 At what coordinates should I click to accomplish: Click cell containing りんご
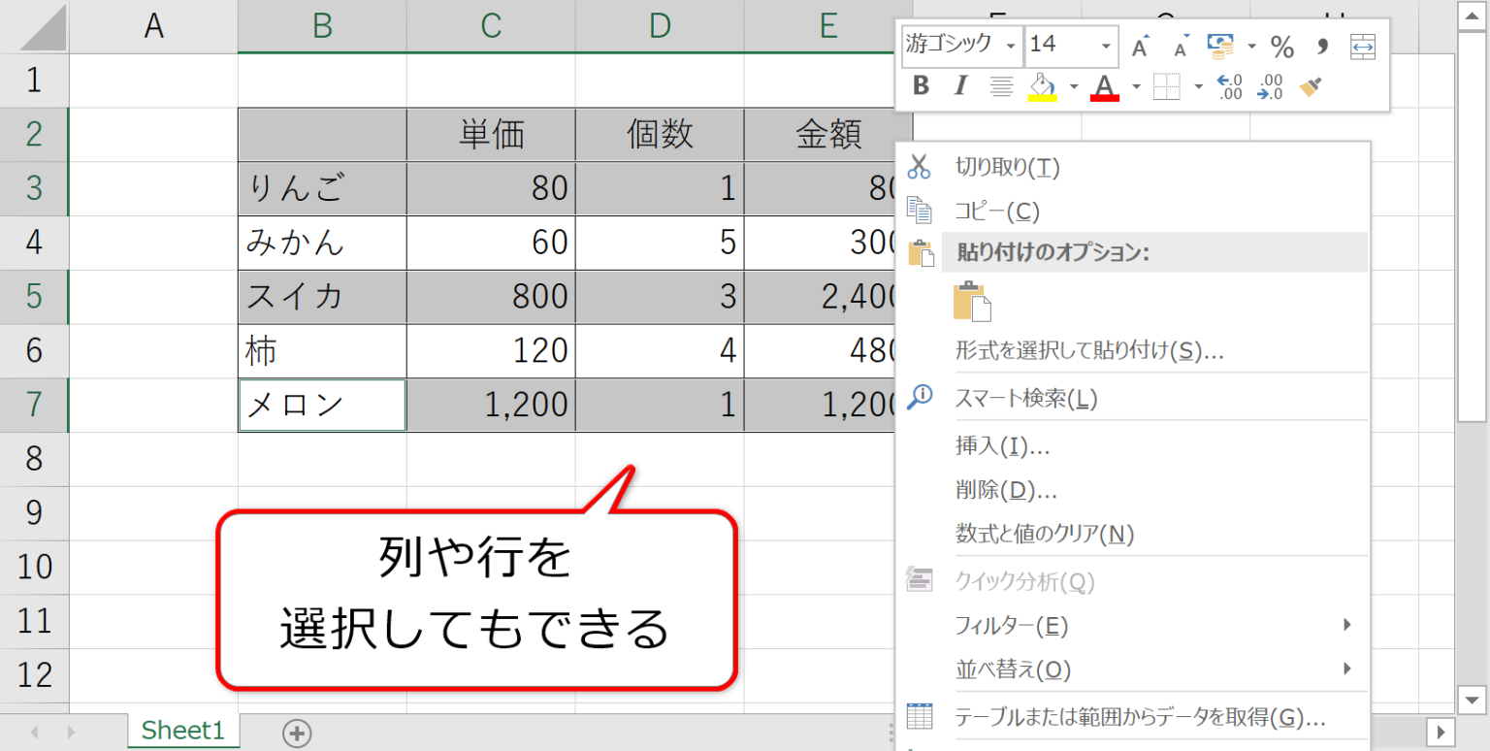pyautogui.click(x=322, y=188)
